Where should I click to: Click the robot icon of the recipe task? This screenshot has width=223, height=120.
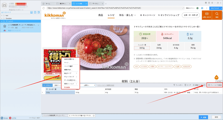point(5,26)
